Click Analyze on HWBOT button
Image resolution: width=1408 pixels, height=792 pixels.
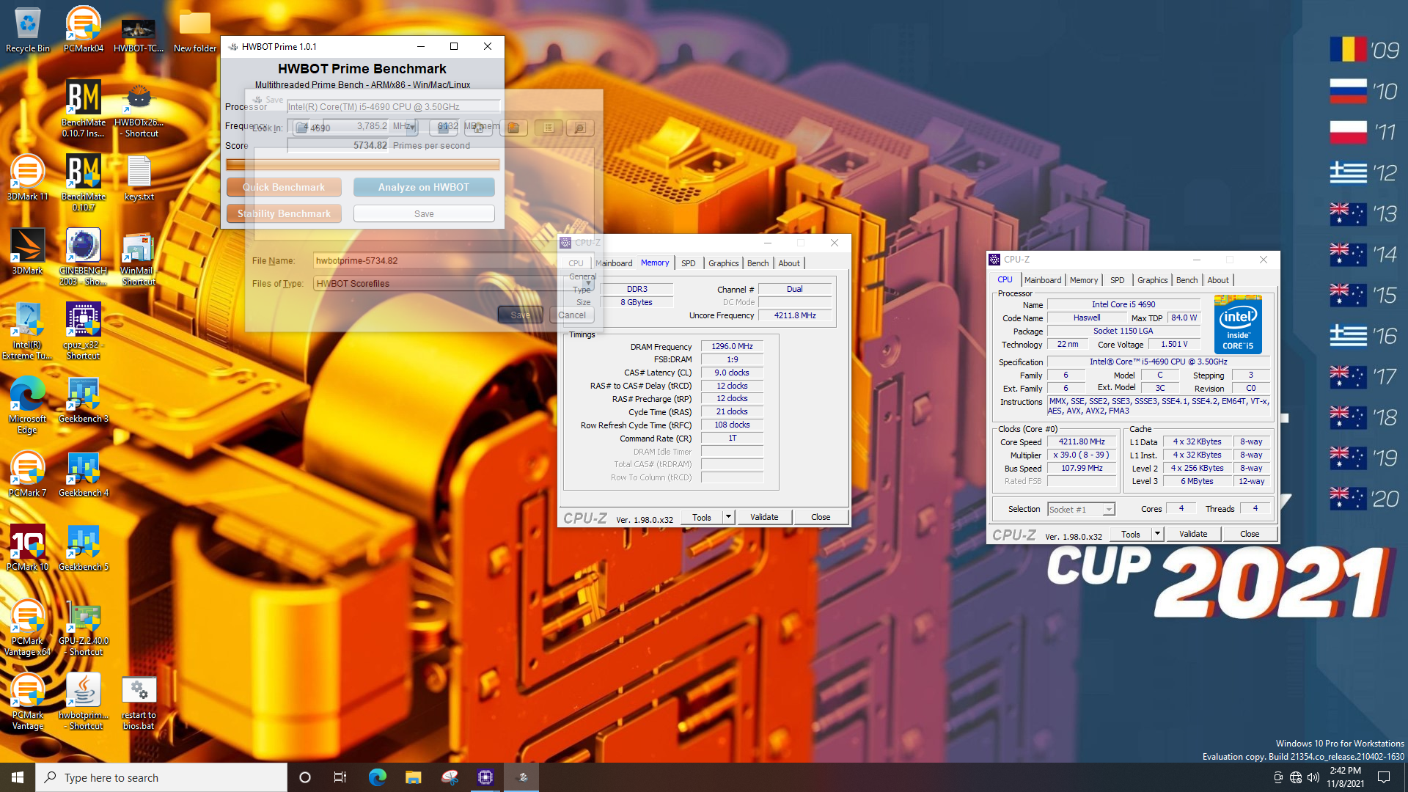[424, 187]
